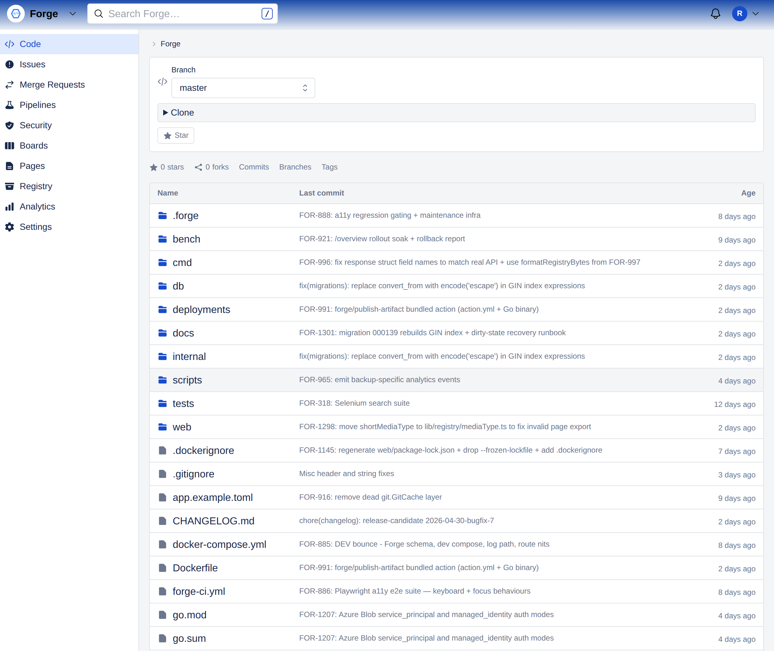This screenshot has width=774, height=651.
Task: Open Pipelines in sidebar
Action: tap(70, 105)
